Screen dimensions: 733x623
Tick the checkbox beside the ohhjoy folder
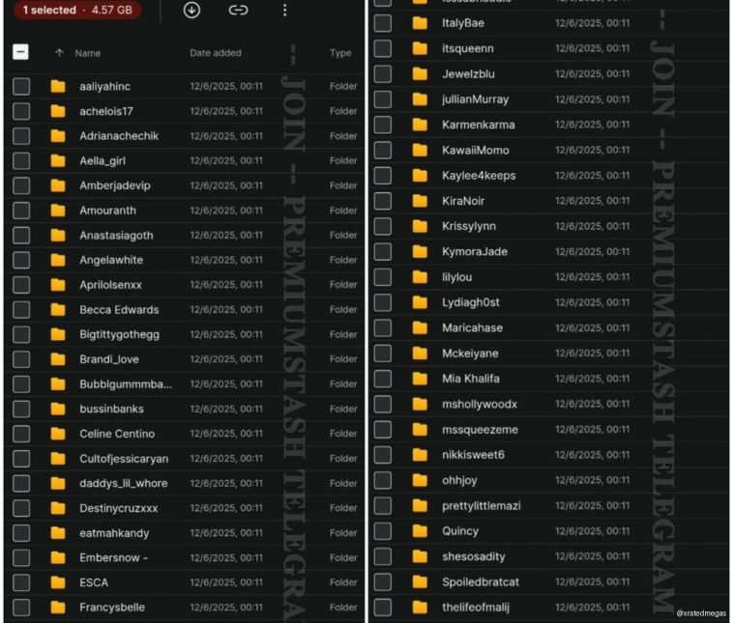tap(383, 480)
